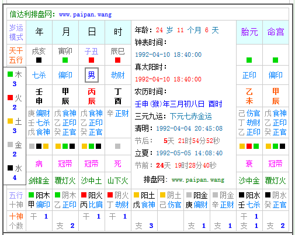Click yellow 阳土 square in bottom row

(136, 195)
